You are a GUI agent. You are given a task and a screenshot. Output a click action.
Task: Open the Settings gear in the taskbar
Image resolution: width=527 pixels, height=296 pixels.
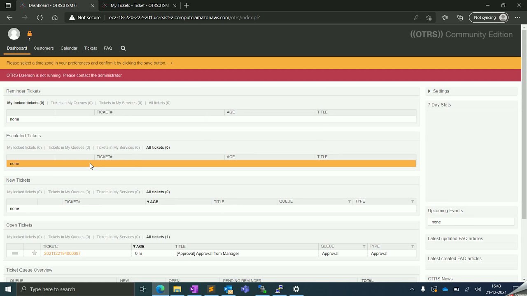[x=296, y=289]
